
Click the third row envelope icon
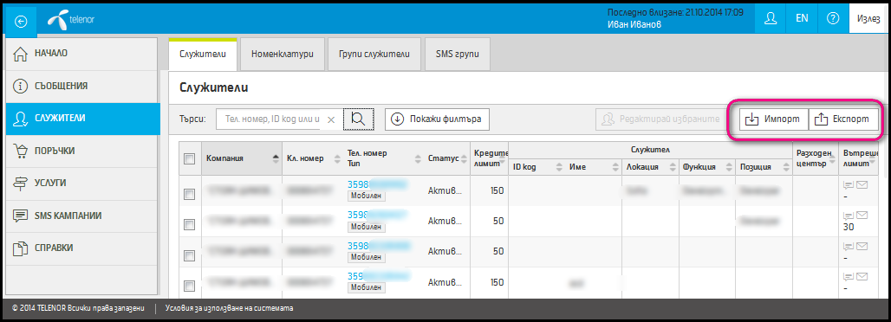pos(862,246)
